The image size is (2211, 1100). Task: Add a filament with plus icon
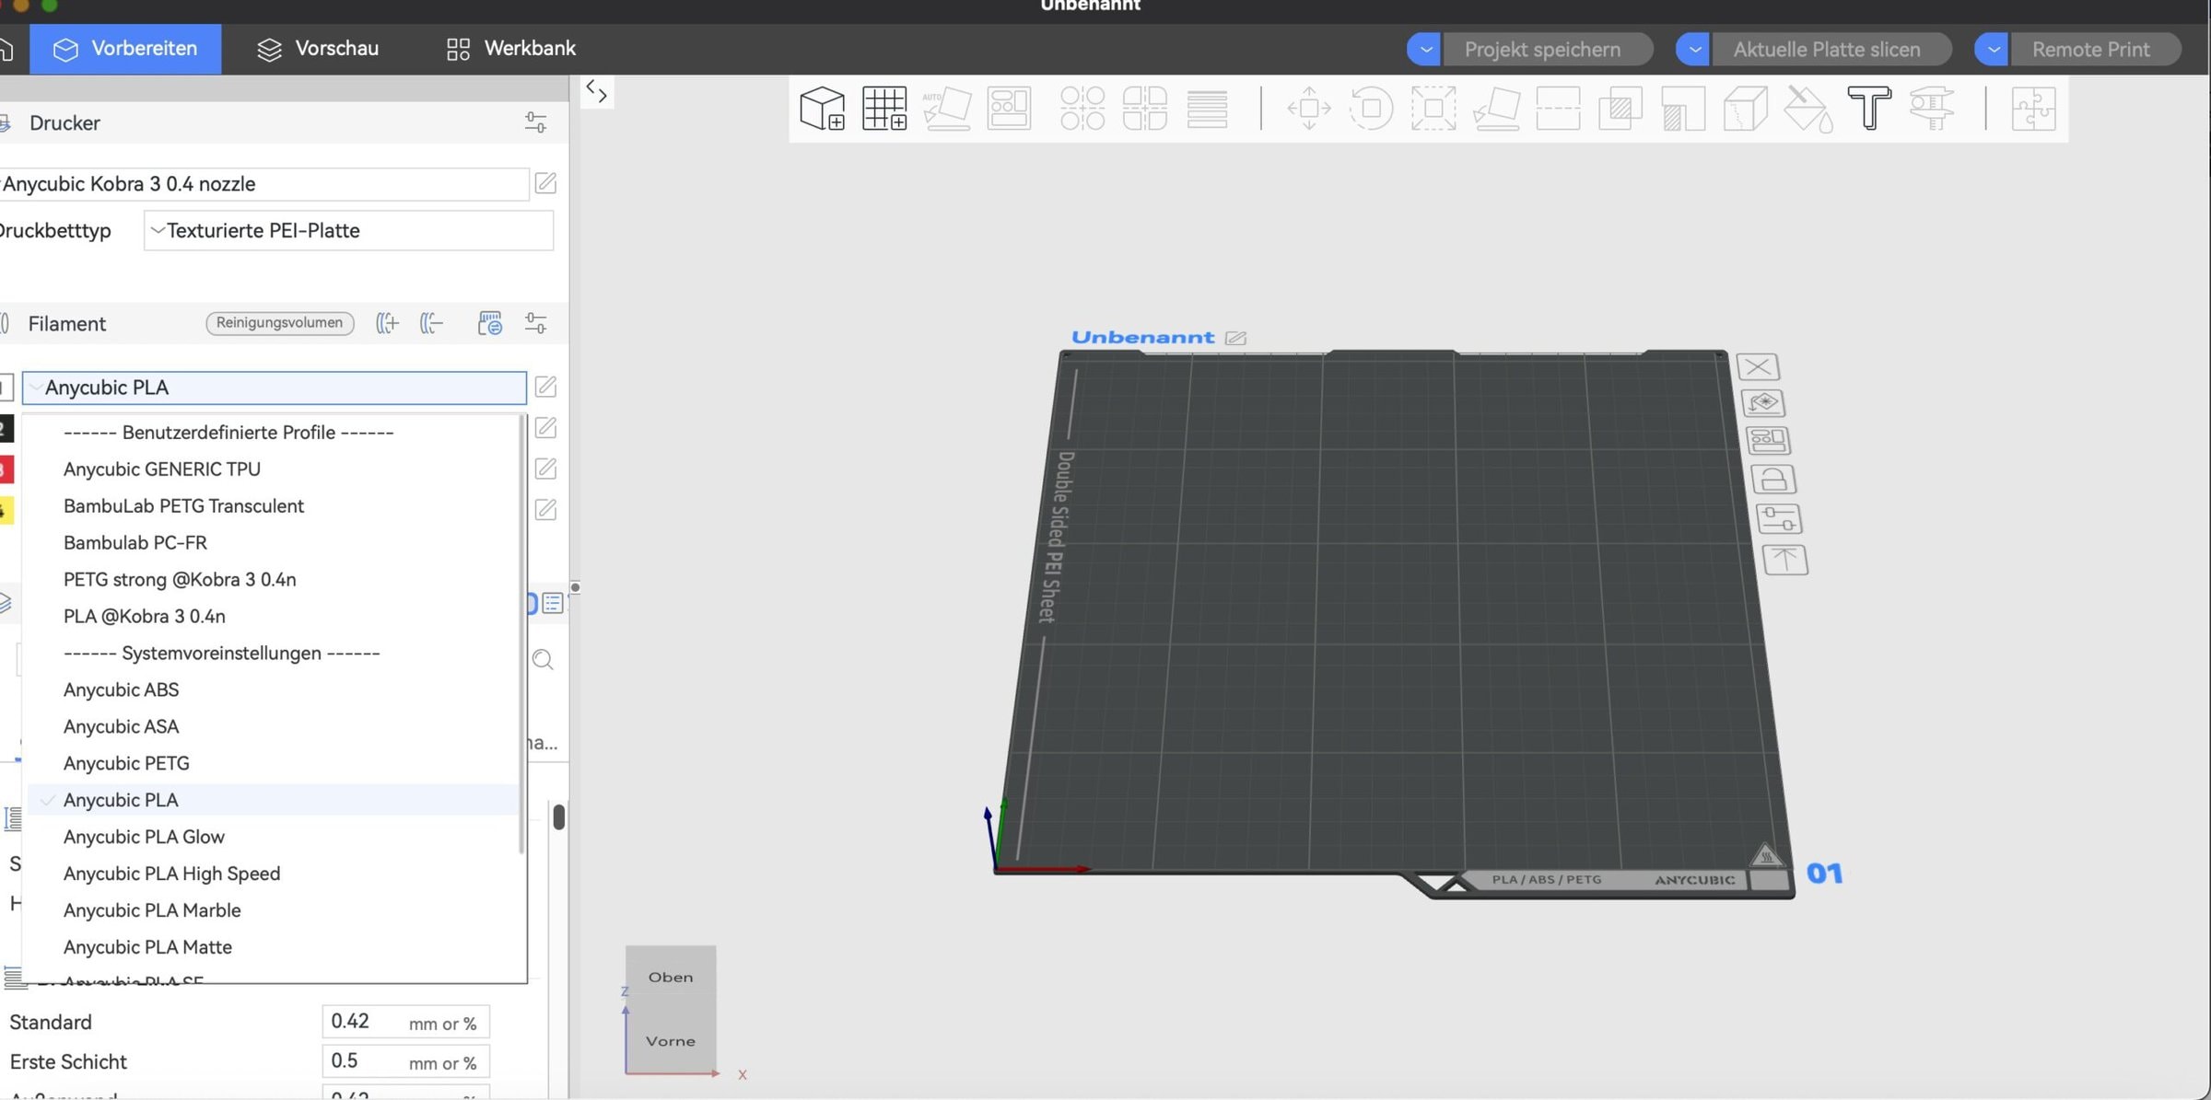tap(387, 323)
